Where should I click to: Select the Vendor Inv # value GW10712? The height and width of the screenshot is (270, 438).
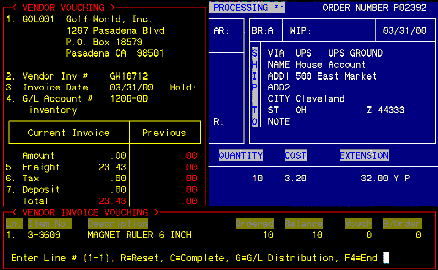(x=129, y=76)
